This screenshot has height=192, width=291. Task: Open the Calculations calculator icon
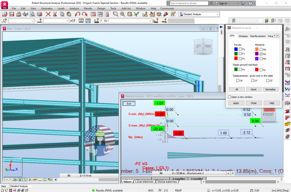[x=93, y=14]
